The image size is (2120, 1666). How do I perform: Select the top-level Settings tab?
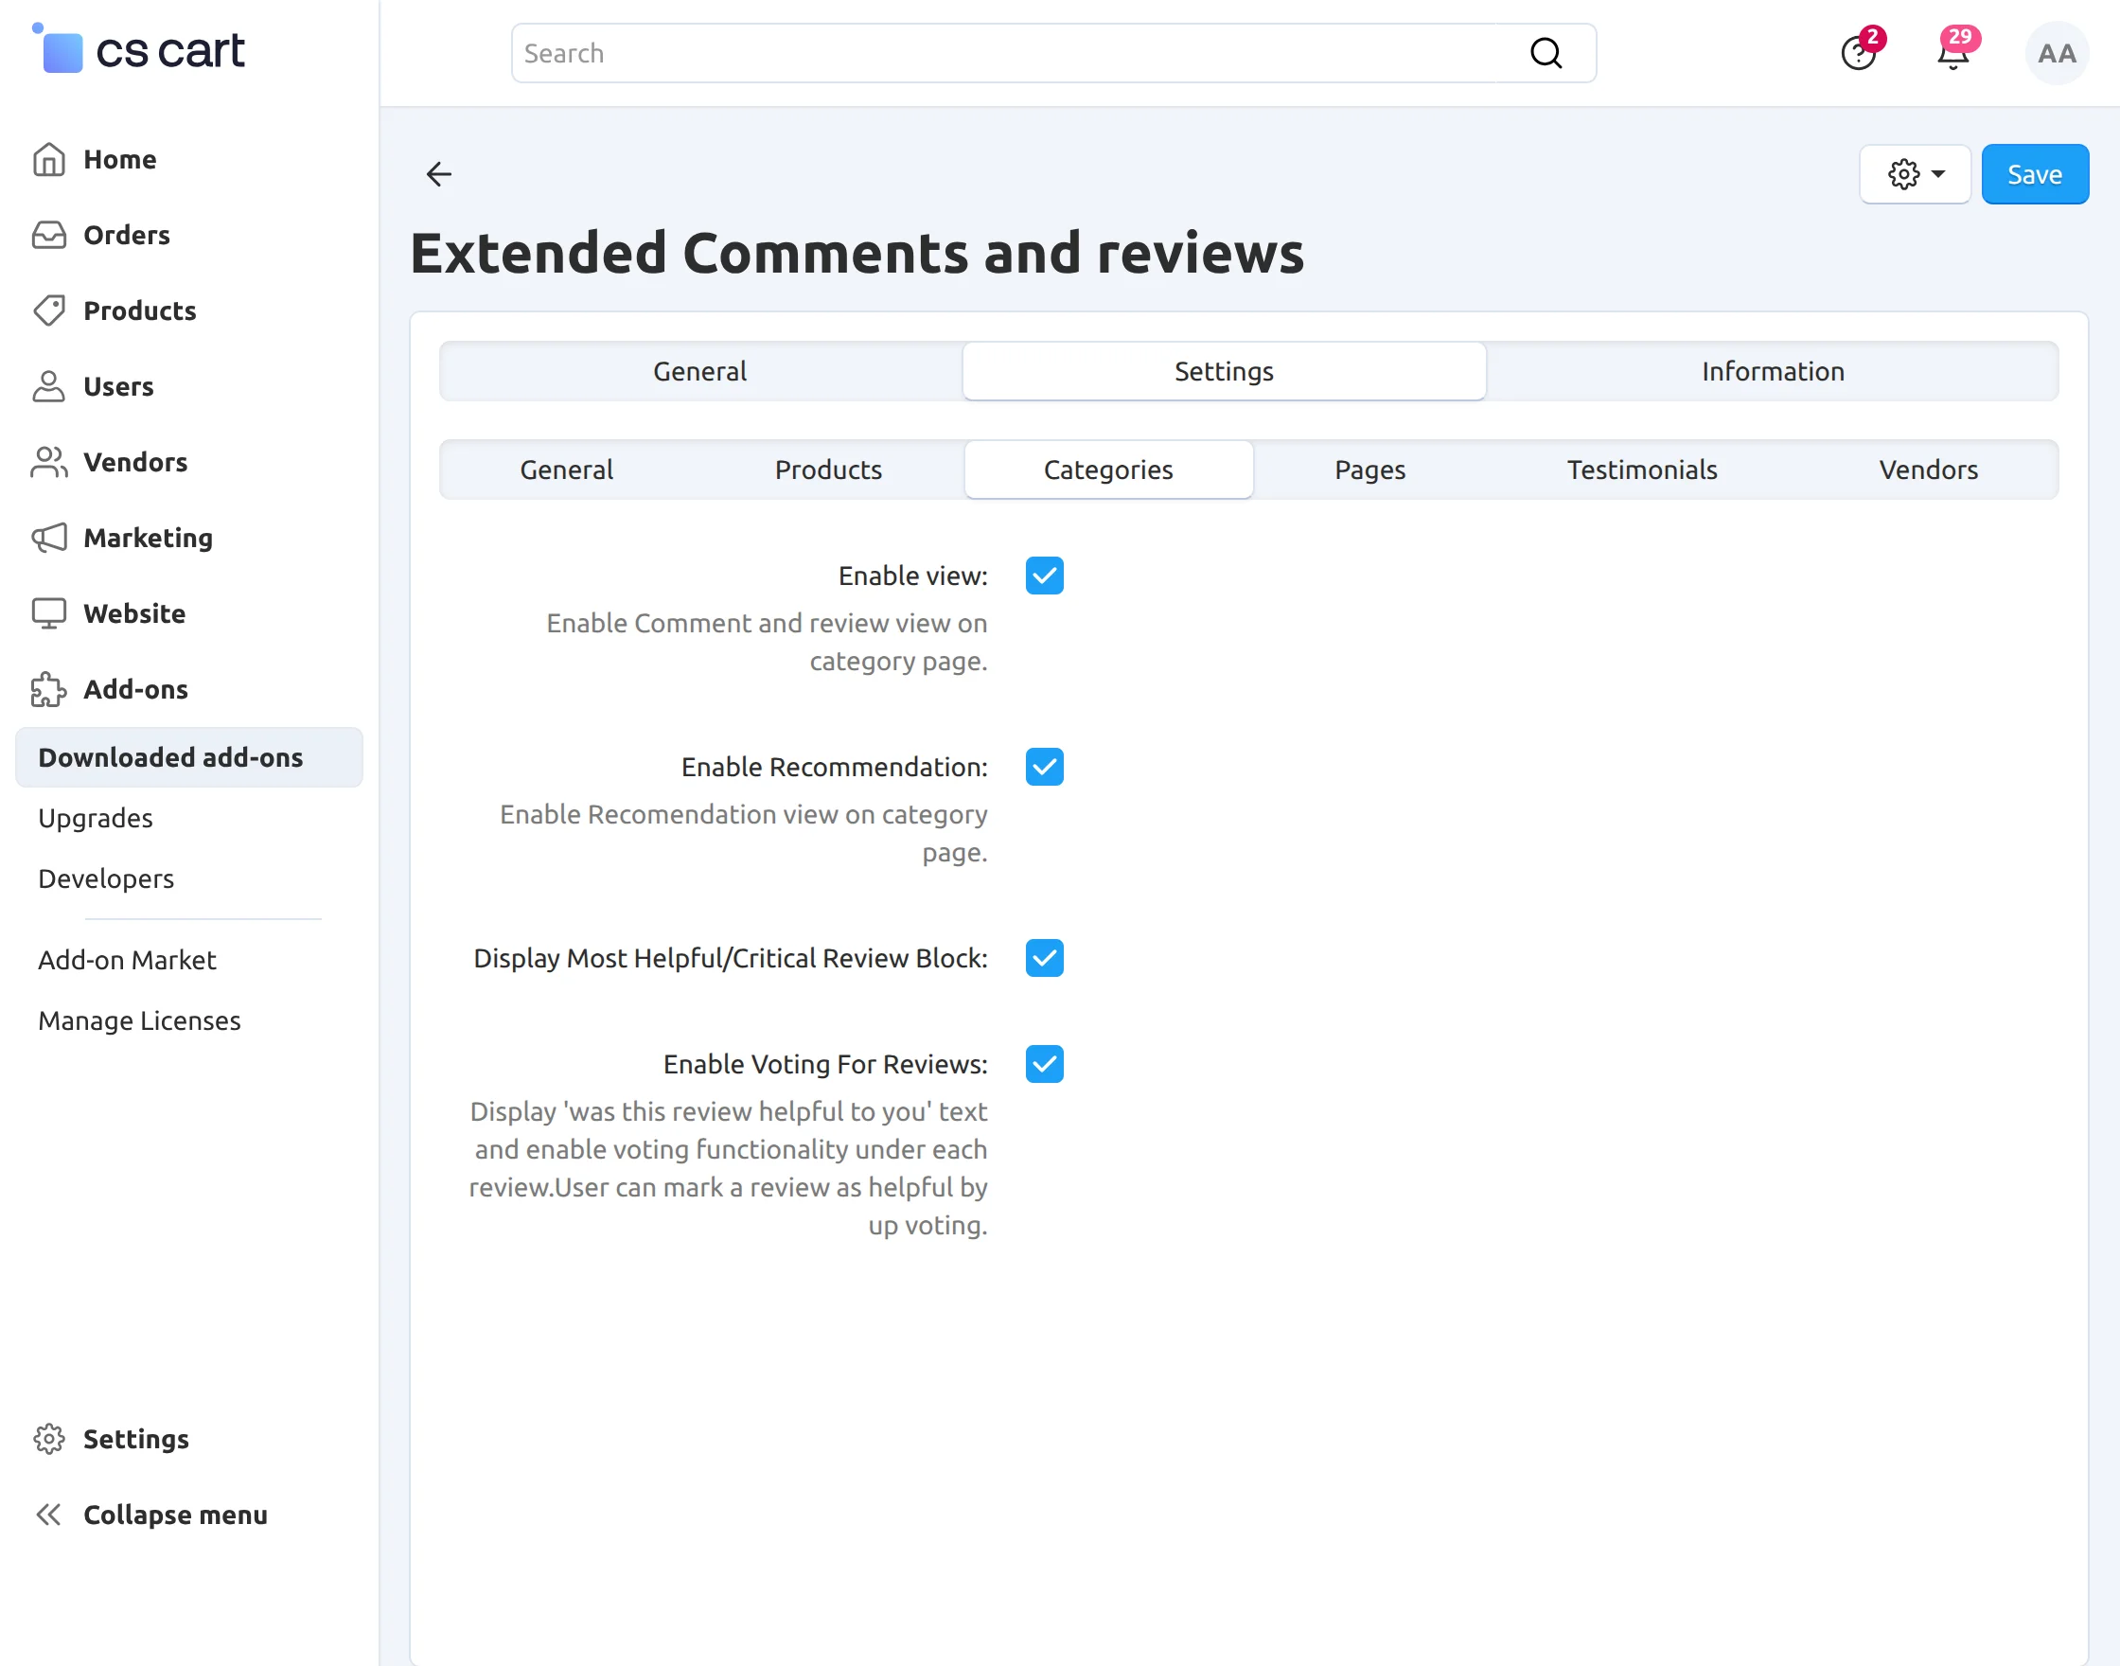point(1224,372)
